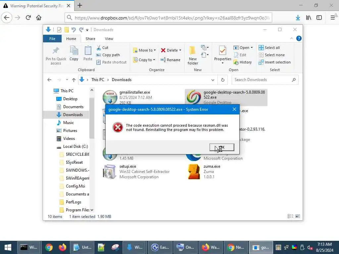
Task: Open recent locations dropdown arrow
Action: 67,80
